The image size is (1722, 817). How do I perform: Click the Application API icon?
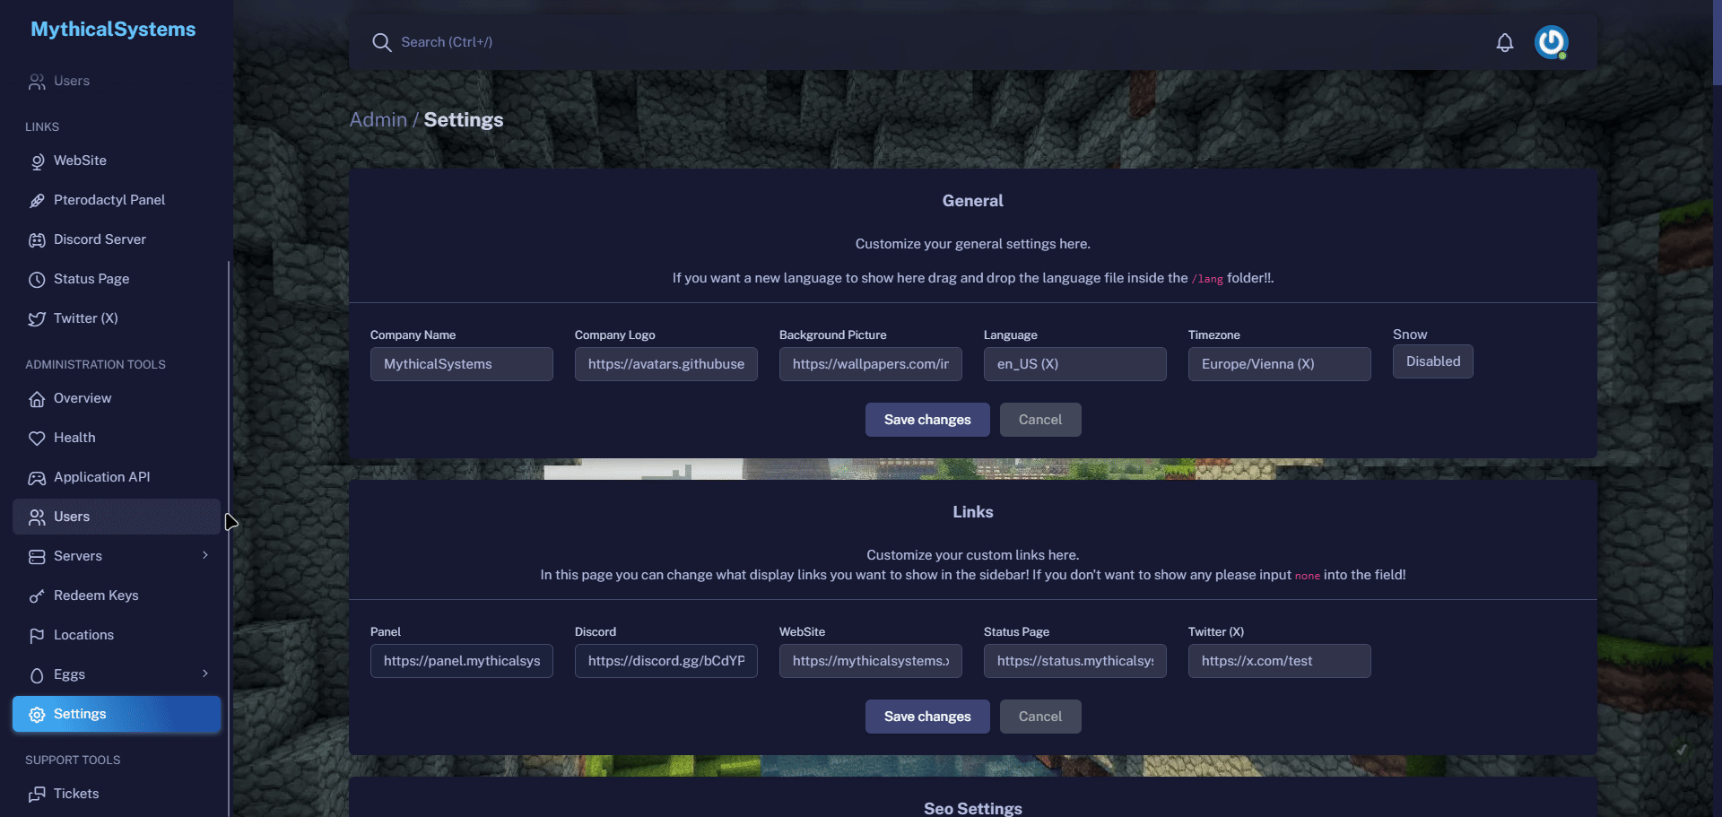37,478
